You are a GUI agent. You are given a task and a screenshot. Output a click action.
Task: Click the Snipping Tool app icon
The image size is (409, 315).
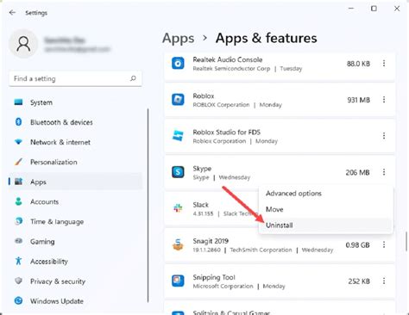coord(178,281)
